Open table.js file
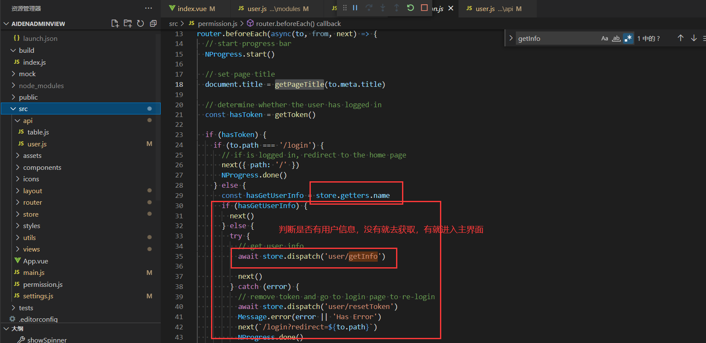The image size is (706, 343). (38, 132)
